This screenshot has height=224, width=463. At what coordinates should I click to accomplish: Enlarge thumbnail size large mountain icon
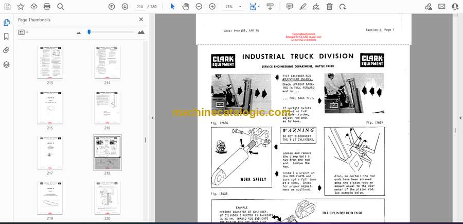click(x=141, y=32)
